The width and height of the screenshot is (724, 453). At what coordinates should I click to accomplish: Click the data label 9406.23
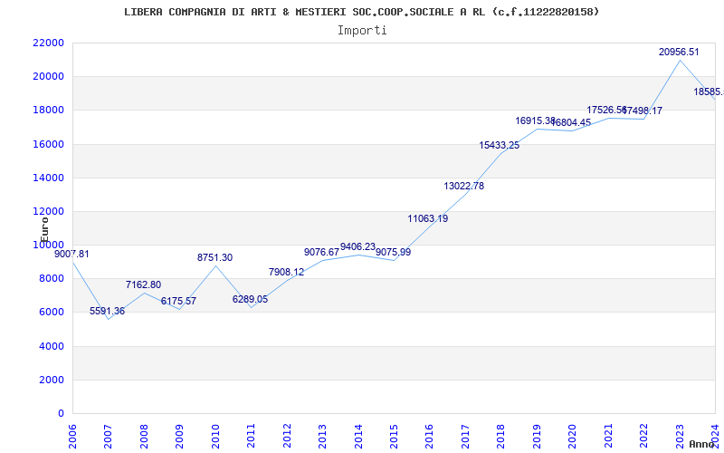pos(357,246)
